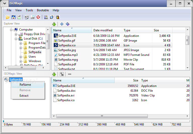Click the Softpedia.gif file icon
This screenshot has width=193, height=134.
56,40
